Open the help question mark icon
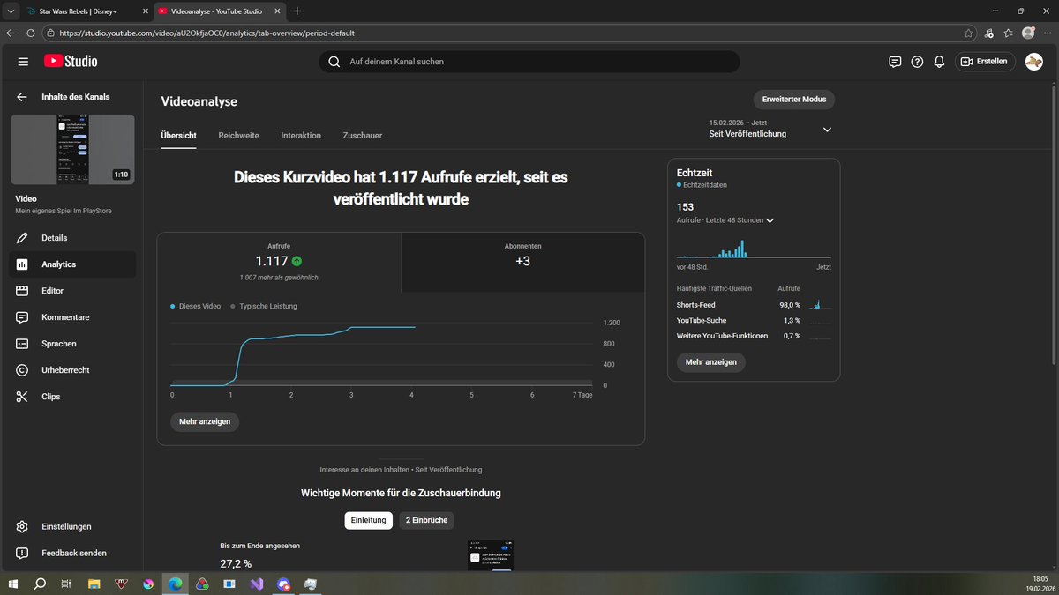Viewport: 1059px width, 595px height. (917, 62)
